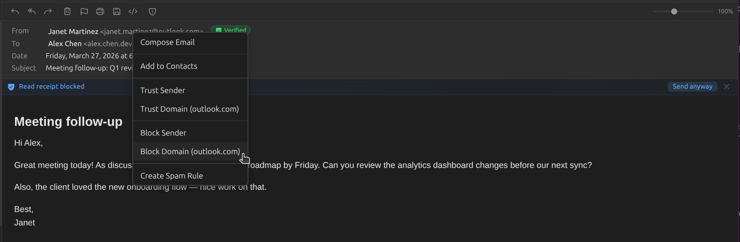Select Compose Email from context menu
The height and width of the screenshot is (242, 740).
[167, 42]
